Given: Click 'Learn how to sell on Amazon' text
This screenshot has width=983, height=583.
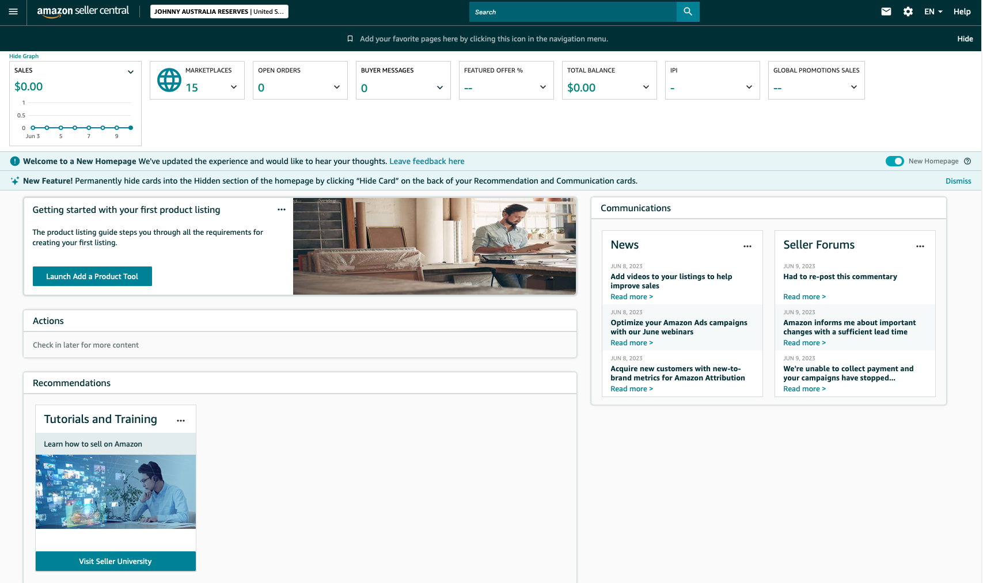Looking at the screenshot, I should (x=93, y=444).
